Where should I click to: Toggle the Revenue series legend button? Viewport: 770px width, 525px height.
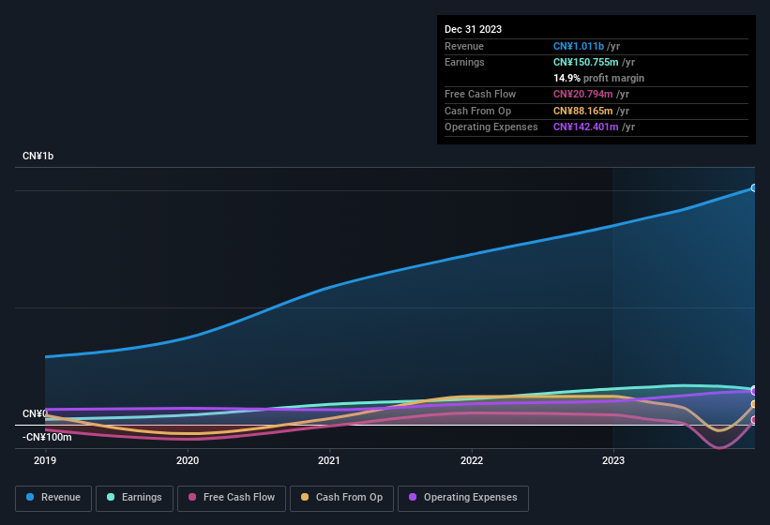pyautogui.click(x=53, y=498)
